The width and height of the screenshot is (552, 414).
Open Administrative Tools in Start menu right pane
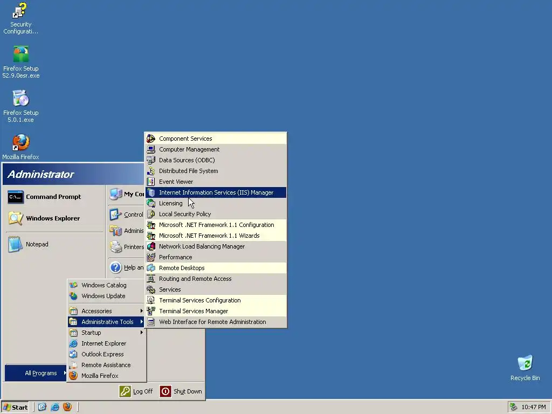tap(126, 231)
